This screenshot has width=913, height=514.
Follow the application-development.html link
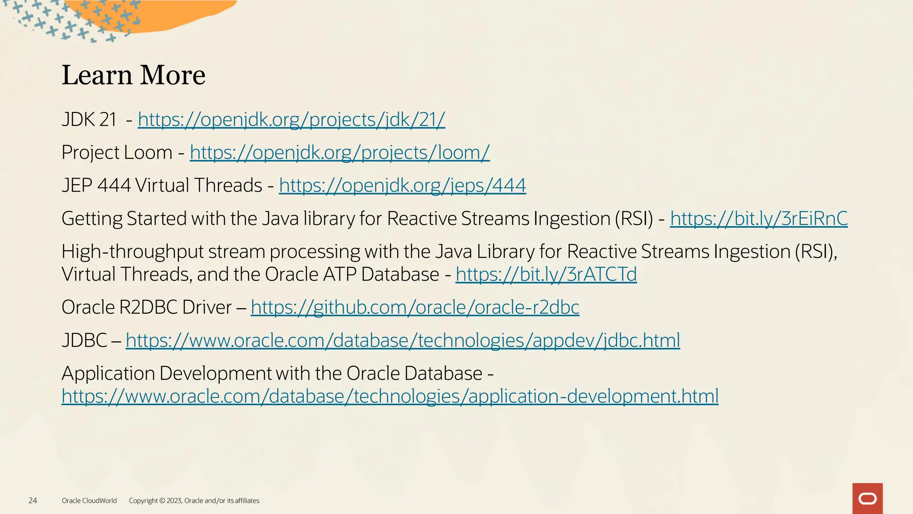390,396
